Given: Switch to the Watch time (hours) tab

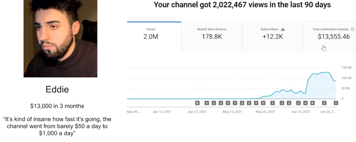Looking at the screenshot, I should 212,37.
